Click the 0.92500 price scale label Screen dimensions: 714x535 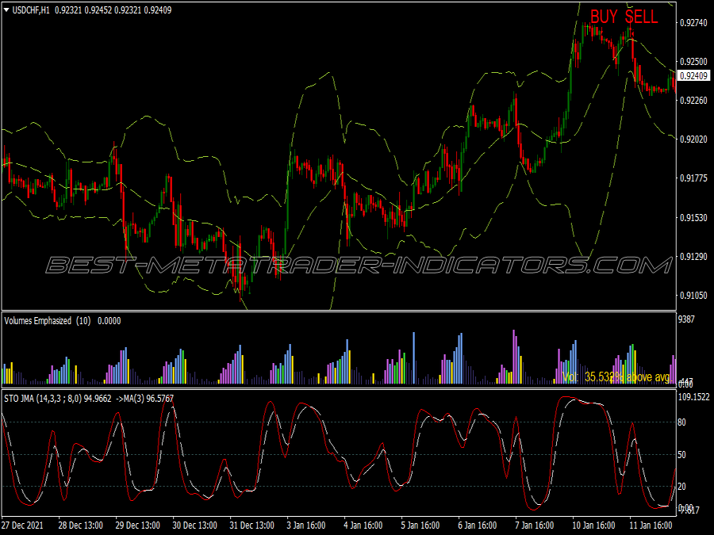[693, 61]
